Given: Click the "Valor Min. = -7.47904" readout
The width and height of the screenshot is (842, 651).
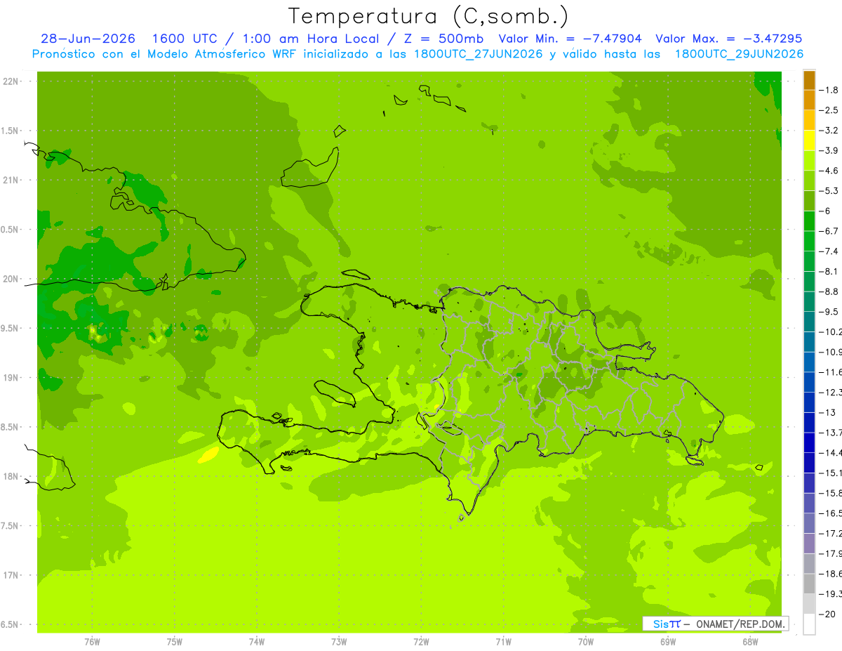Looking at the screenshot, I should coord(570,39).
